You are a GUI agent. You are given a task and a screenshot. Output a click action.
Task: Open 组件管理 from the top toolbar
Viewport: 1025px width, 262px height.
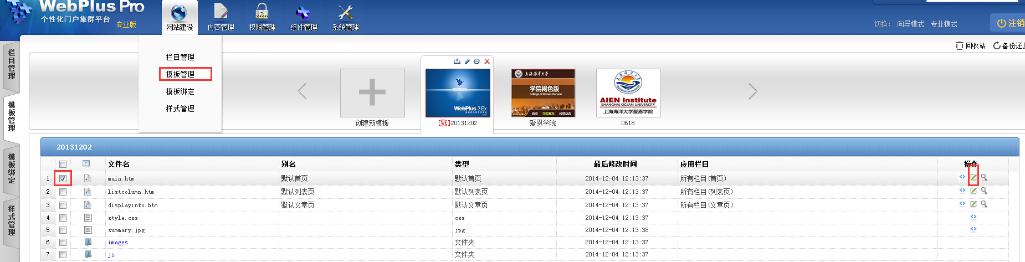(x=304, y=18)
